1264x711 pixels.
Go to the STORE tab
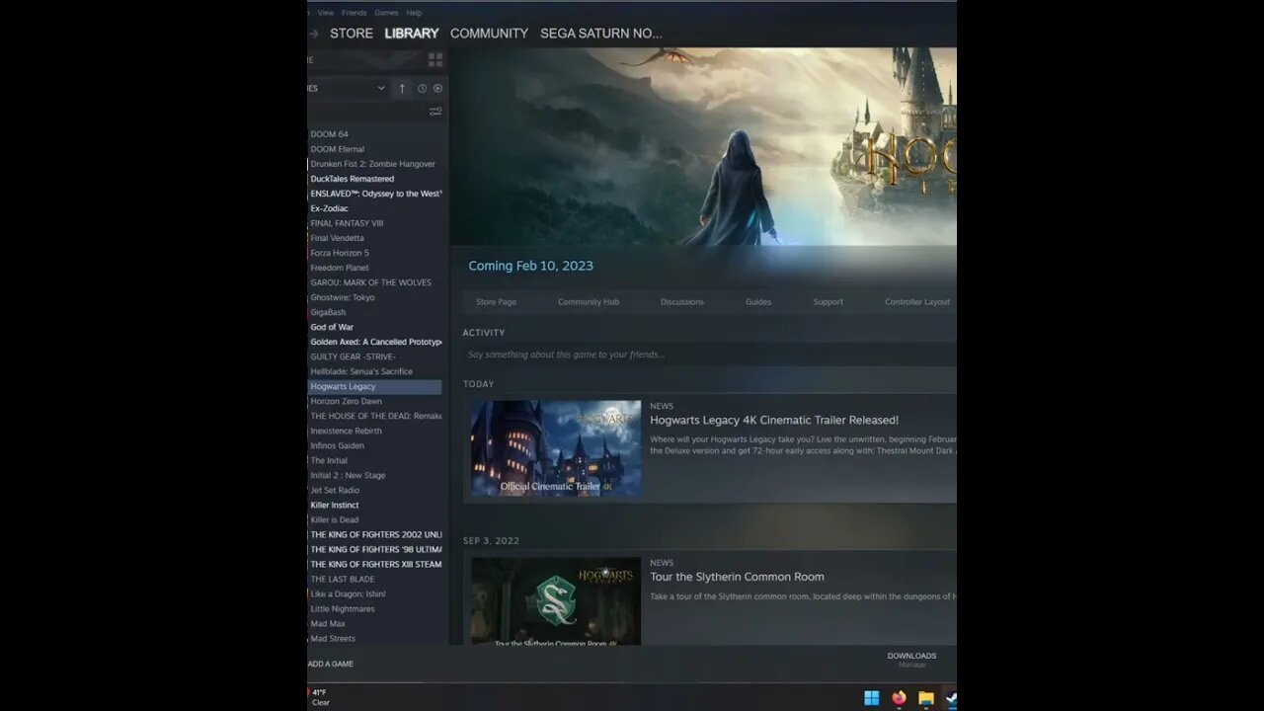click(x=352, y=34)
